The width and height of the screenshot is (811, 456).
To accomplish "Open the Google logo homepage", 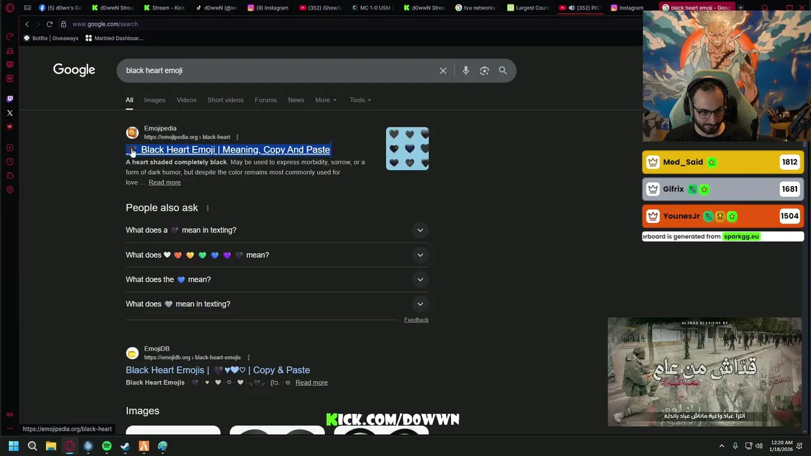I will tap(74, 70).
